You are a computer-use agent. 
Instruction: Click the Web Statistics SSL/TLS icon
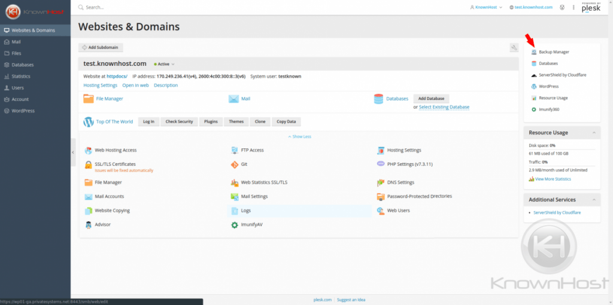tap(235, 182)
